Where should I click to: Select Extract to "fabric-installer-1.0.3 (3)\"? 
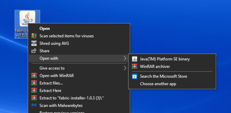click(79, 98)
